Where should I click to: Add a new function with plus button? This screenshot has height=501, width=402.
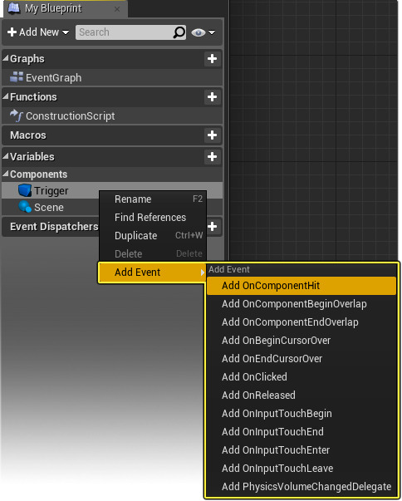point(213,97)
